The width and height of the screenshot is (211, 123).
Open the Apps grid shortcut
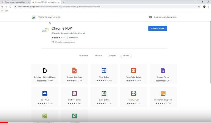click(5, 11)
